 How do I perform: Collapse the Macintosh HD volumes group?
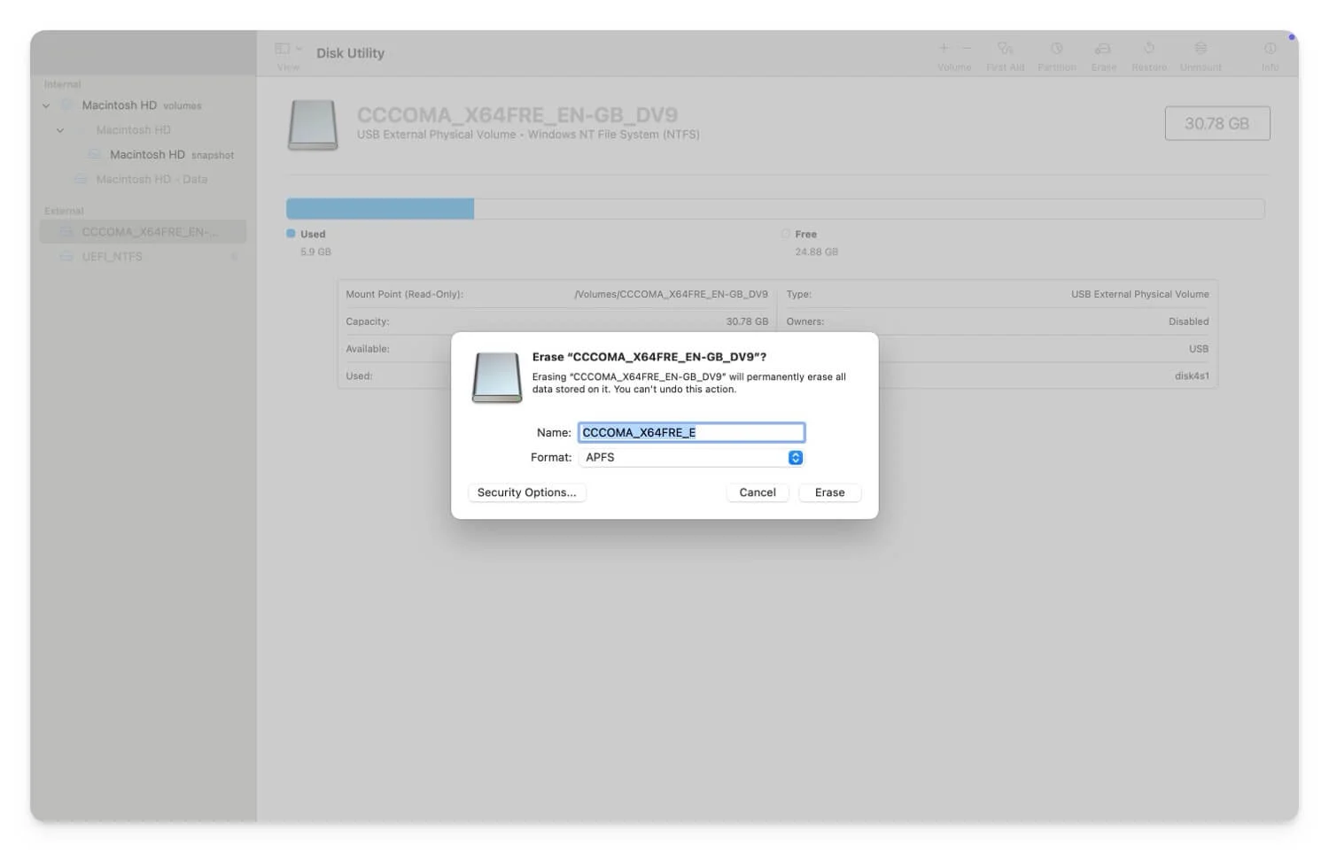tap(46, 105)
